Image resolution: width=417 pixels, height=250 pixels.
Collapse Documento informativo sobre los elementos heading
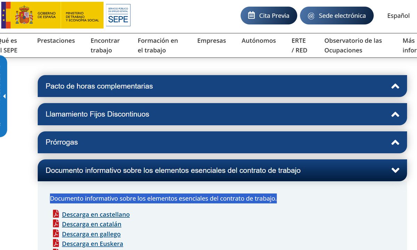click(x=222, y=170)
